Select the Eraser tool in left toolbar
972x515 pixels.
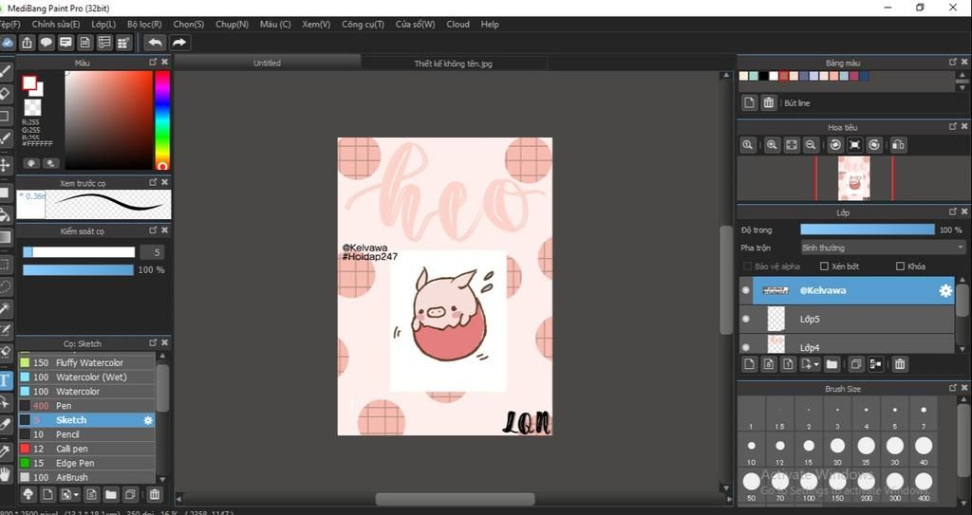click(5, 94)
